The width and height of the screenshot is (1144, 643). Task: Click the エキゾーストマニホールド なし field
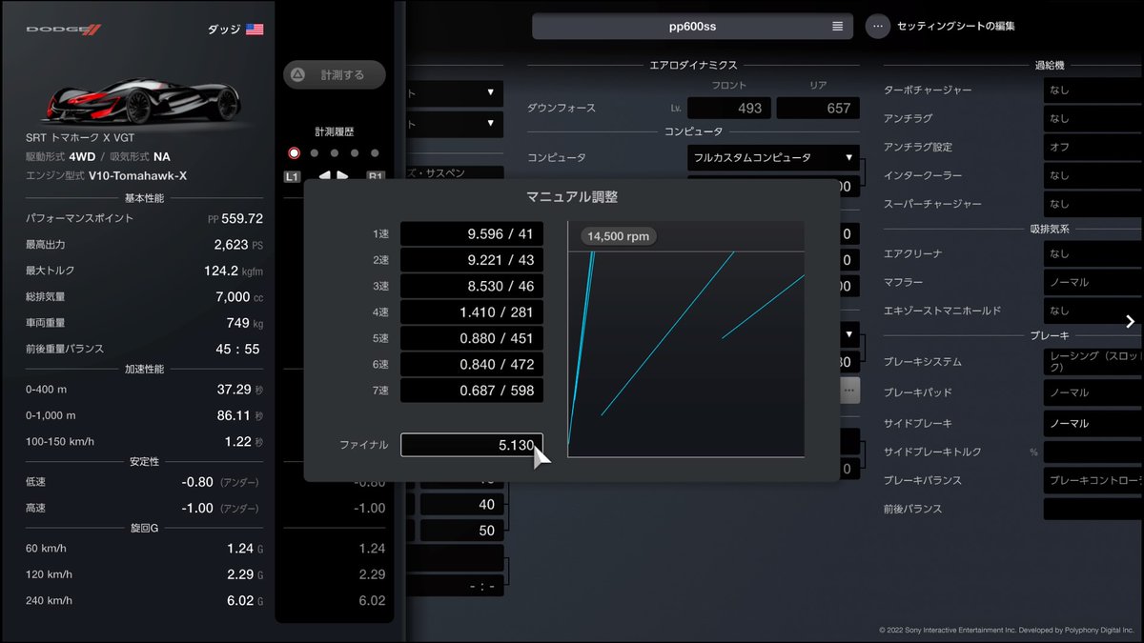pyautogui.click(x=1093, y=311)
